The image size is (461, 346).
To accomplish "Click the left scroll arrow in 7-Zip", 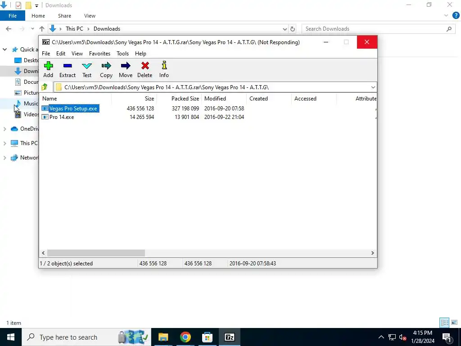I will pos(44,253).
